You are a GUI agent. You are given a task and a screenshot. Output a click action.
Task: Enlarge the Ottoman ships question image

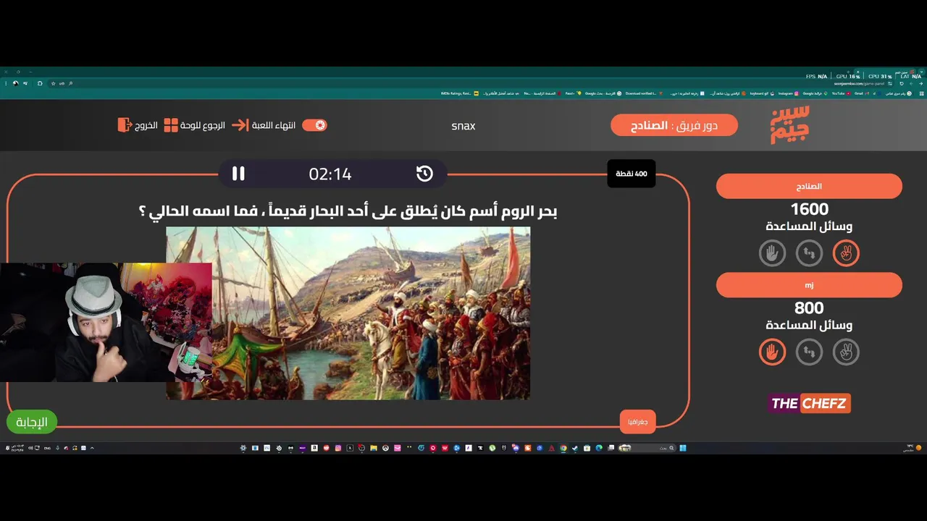coord(348,313)
